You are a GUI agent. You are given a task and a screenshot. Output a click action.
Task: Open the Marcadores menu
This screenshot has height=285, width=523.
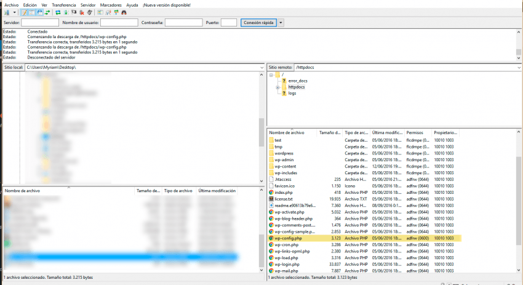click(x=111, y=4)
